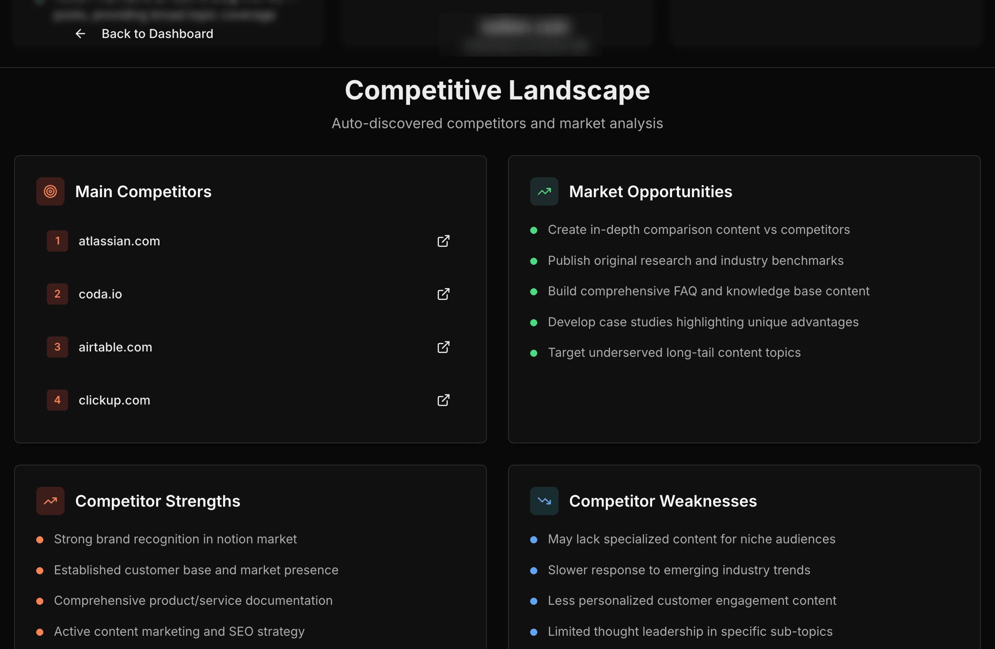Select the airtable.com competitor entry
995x649 pixels.
115,347
